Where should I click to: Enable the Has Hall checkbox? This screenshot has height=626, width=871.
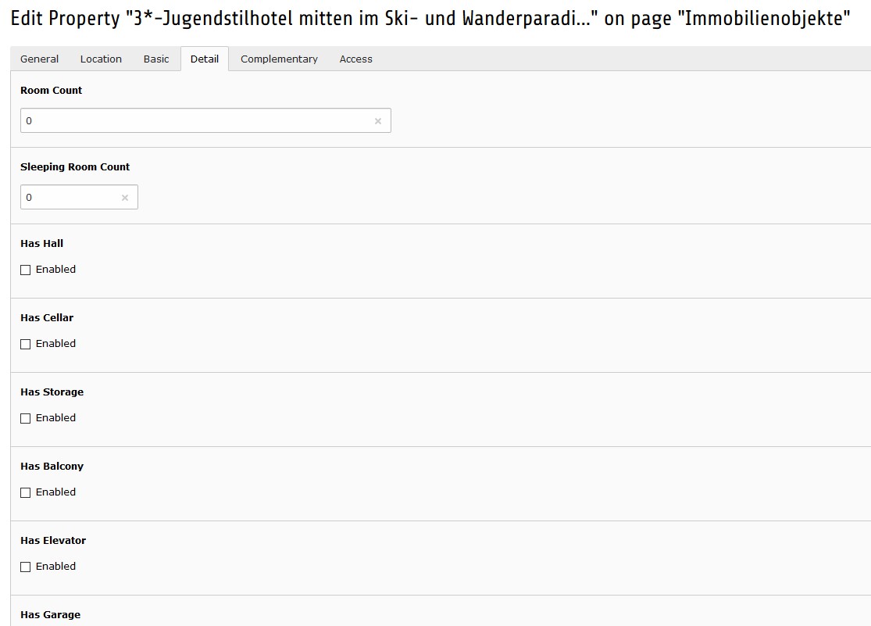[x=26, y=270]
